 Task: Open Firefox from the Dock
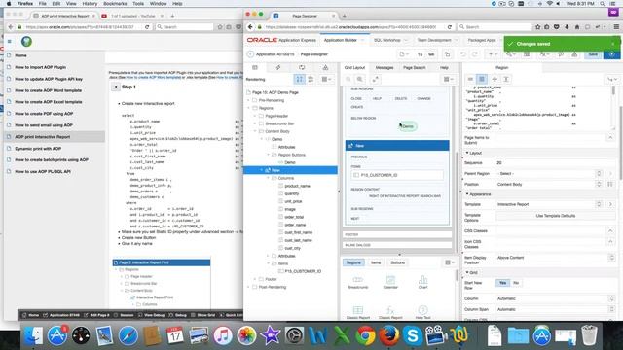pyautogui.click(x=389, y=335)
